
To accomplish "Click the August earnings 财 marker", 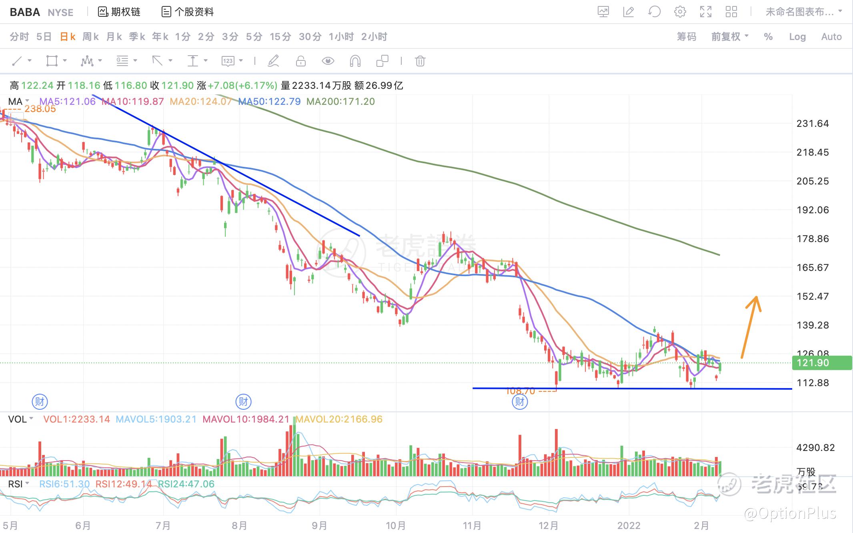I will point(243,401).
